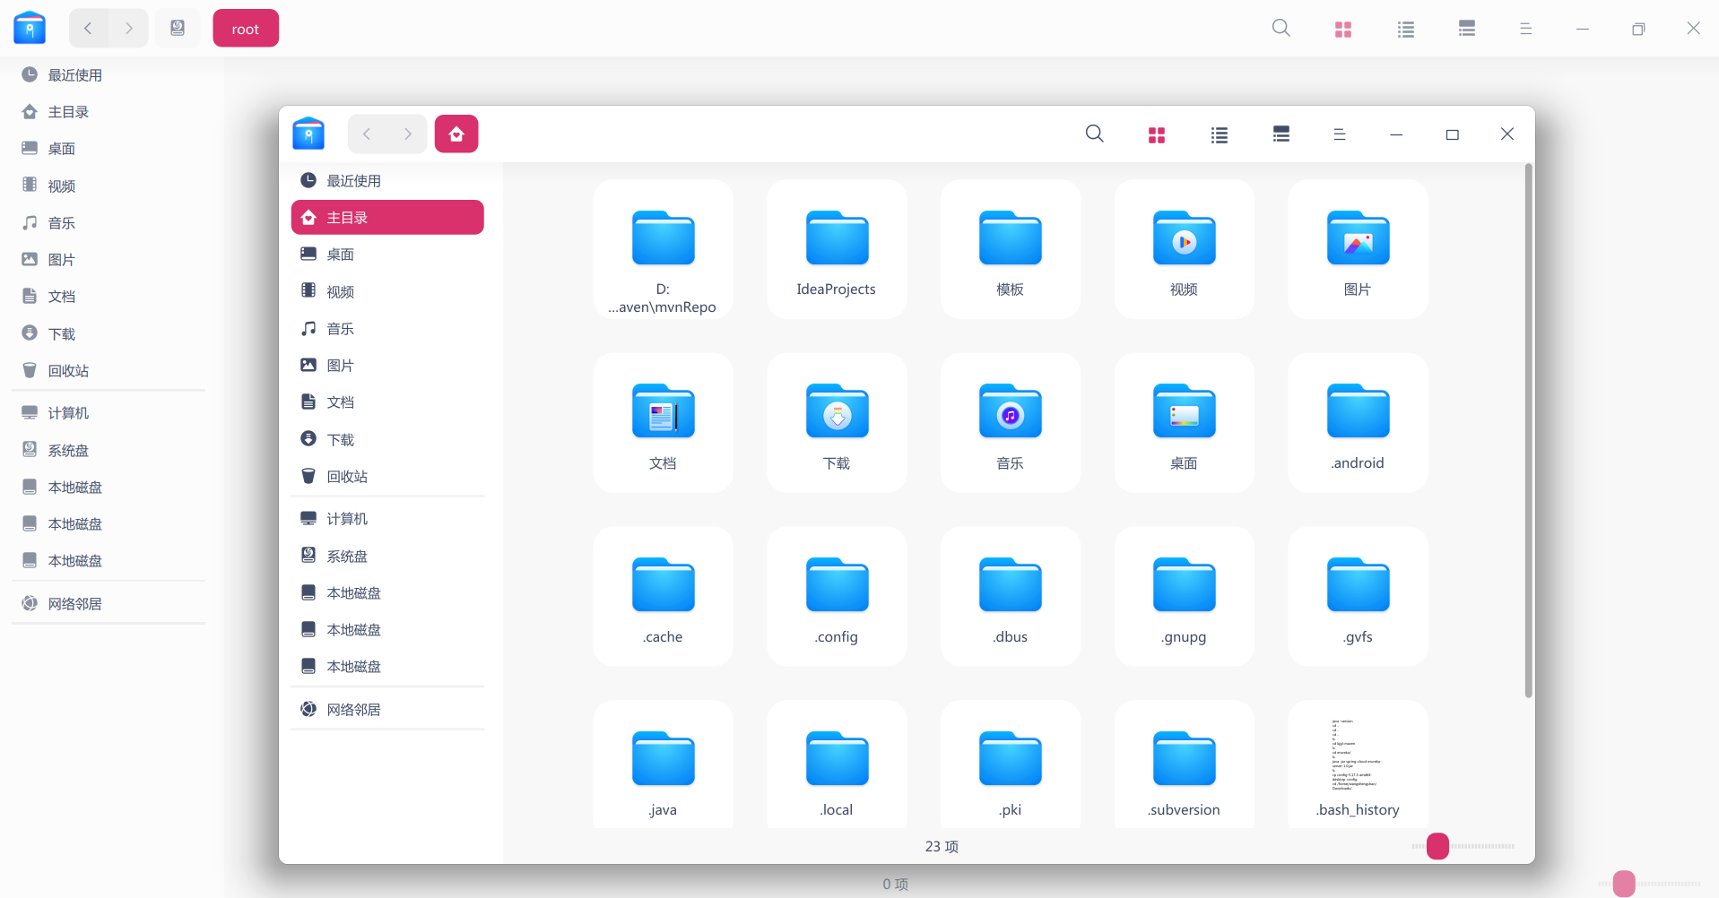Switch front home window to compact view
This screenshot has width=1719, height=898.
coord(1281,134)
